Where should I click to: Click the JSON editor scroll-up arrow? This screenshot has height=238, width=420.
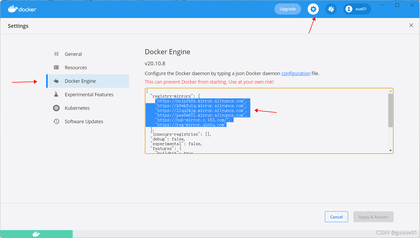390,91
